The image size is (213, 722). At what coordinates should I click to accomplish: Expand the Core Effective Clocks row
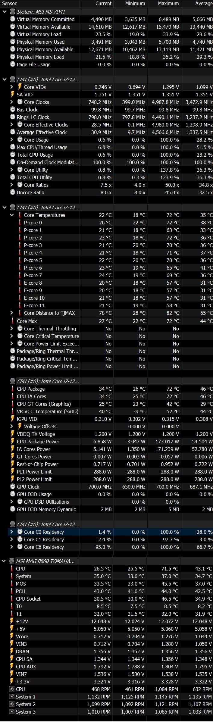coord(12,125)
